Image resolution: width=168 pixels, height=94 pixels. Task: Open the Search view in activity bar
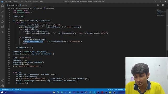click(3, 11)
